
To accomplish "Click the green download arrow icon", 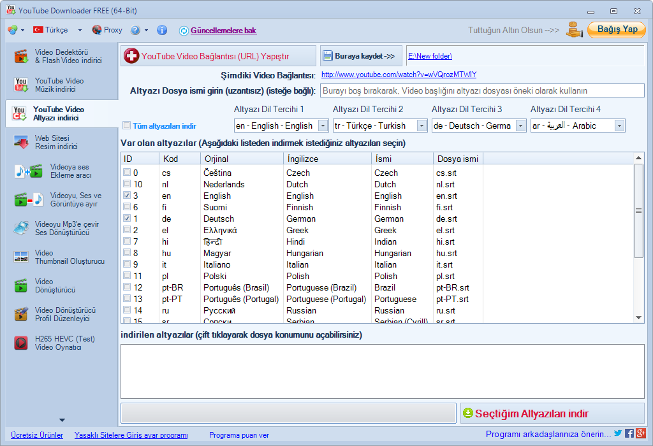I will coord(468,413).
